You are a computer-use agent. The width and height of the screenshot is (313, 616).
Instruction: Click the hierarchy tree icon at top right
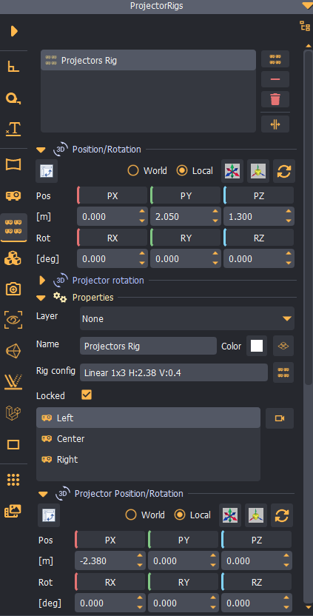coord(305,26)
